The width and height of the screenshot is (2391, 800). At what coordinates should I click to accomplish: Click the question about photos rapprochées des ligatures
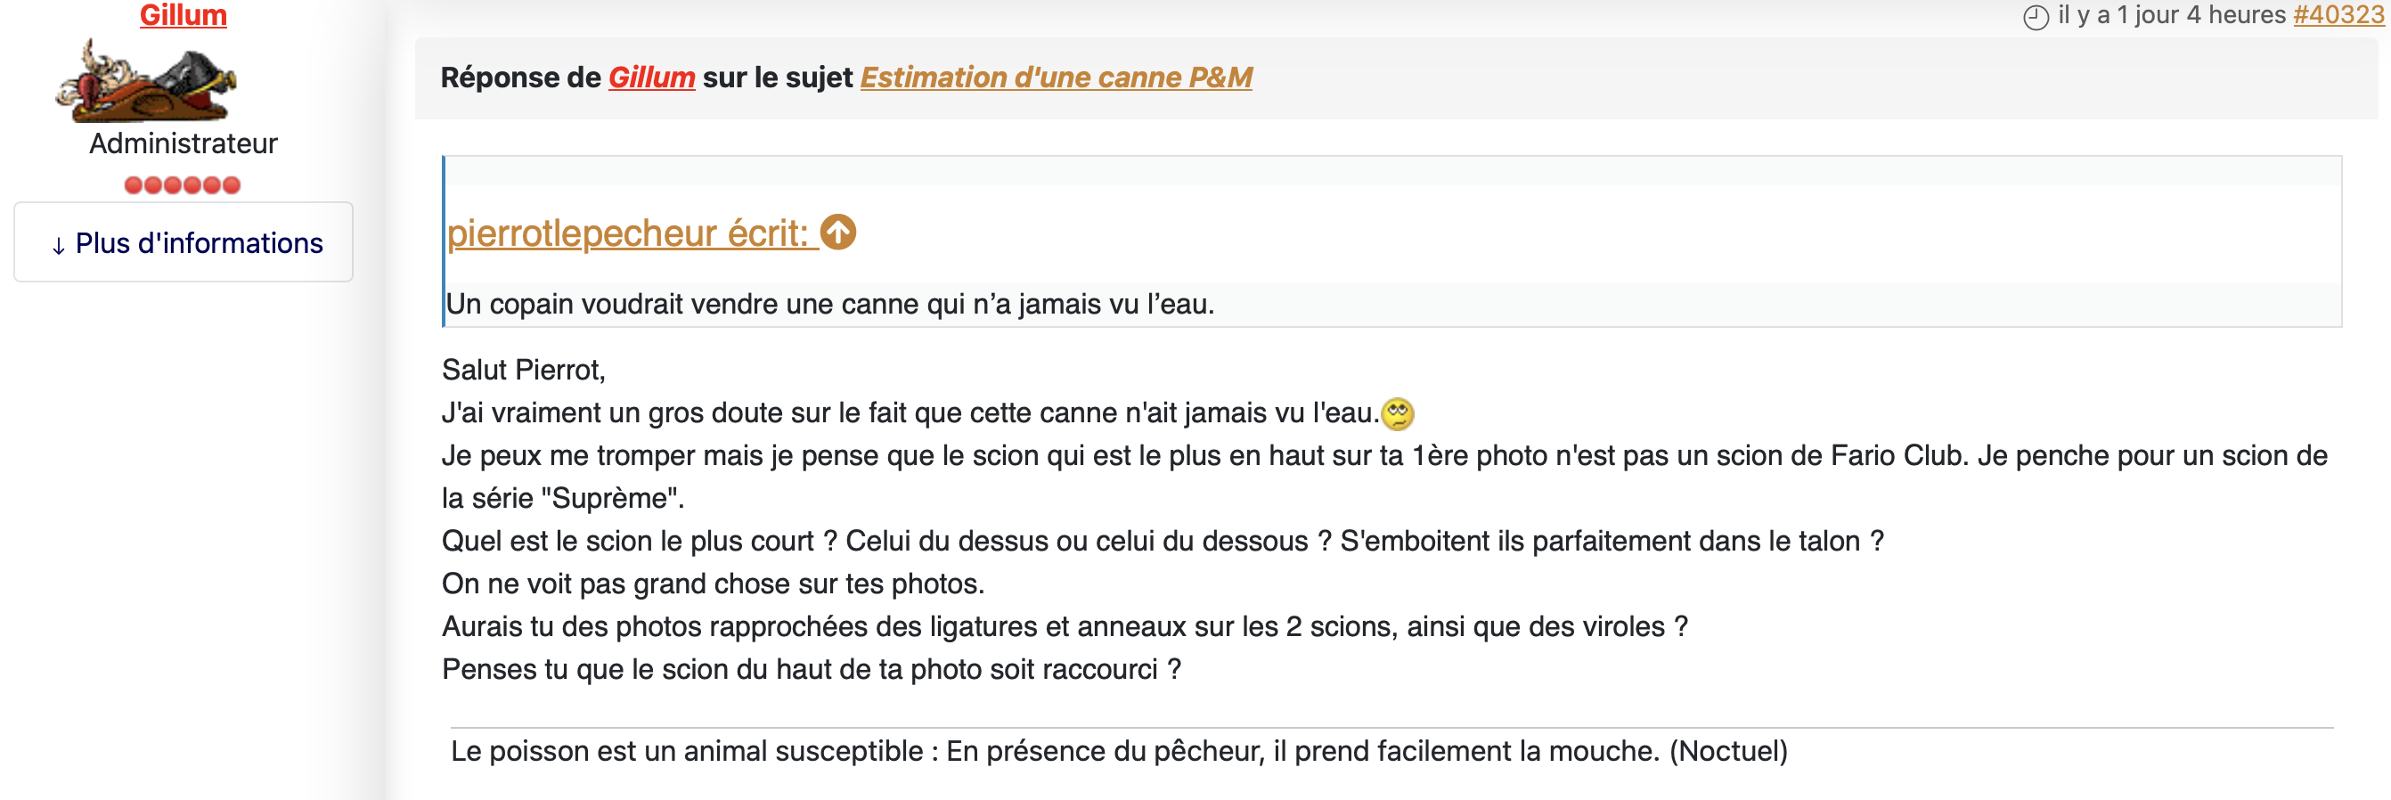(x=1065, y=626)
